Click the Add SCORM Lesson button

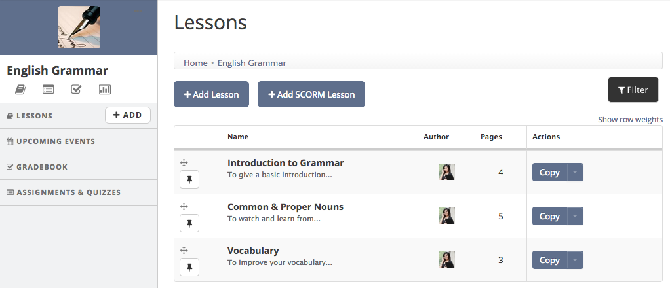click(311, 94)
